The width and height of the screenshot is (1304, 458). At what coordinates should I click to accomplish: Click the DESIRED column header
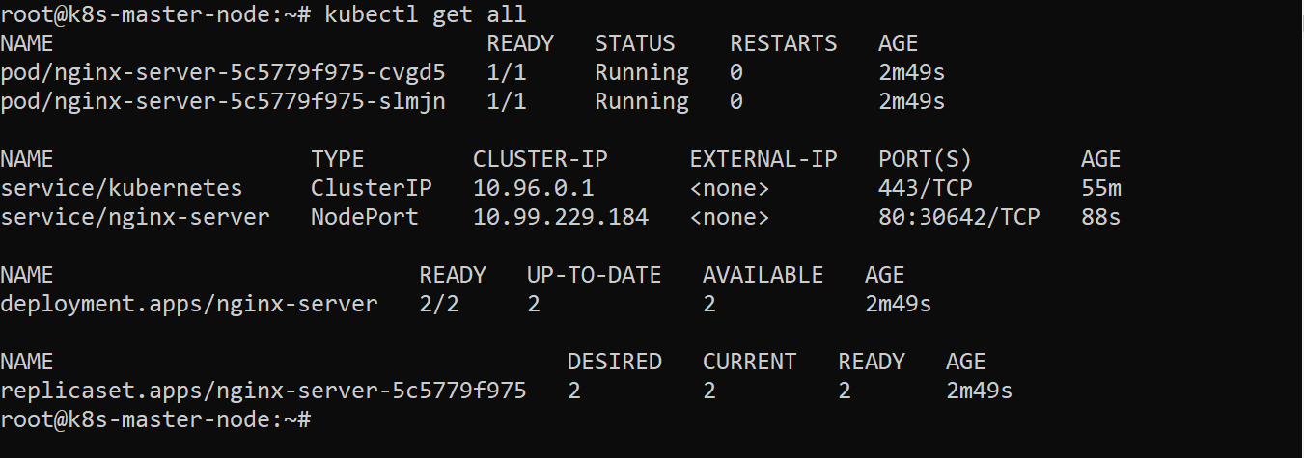[x=615, y=362]
